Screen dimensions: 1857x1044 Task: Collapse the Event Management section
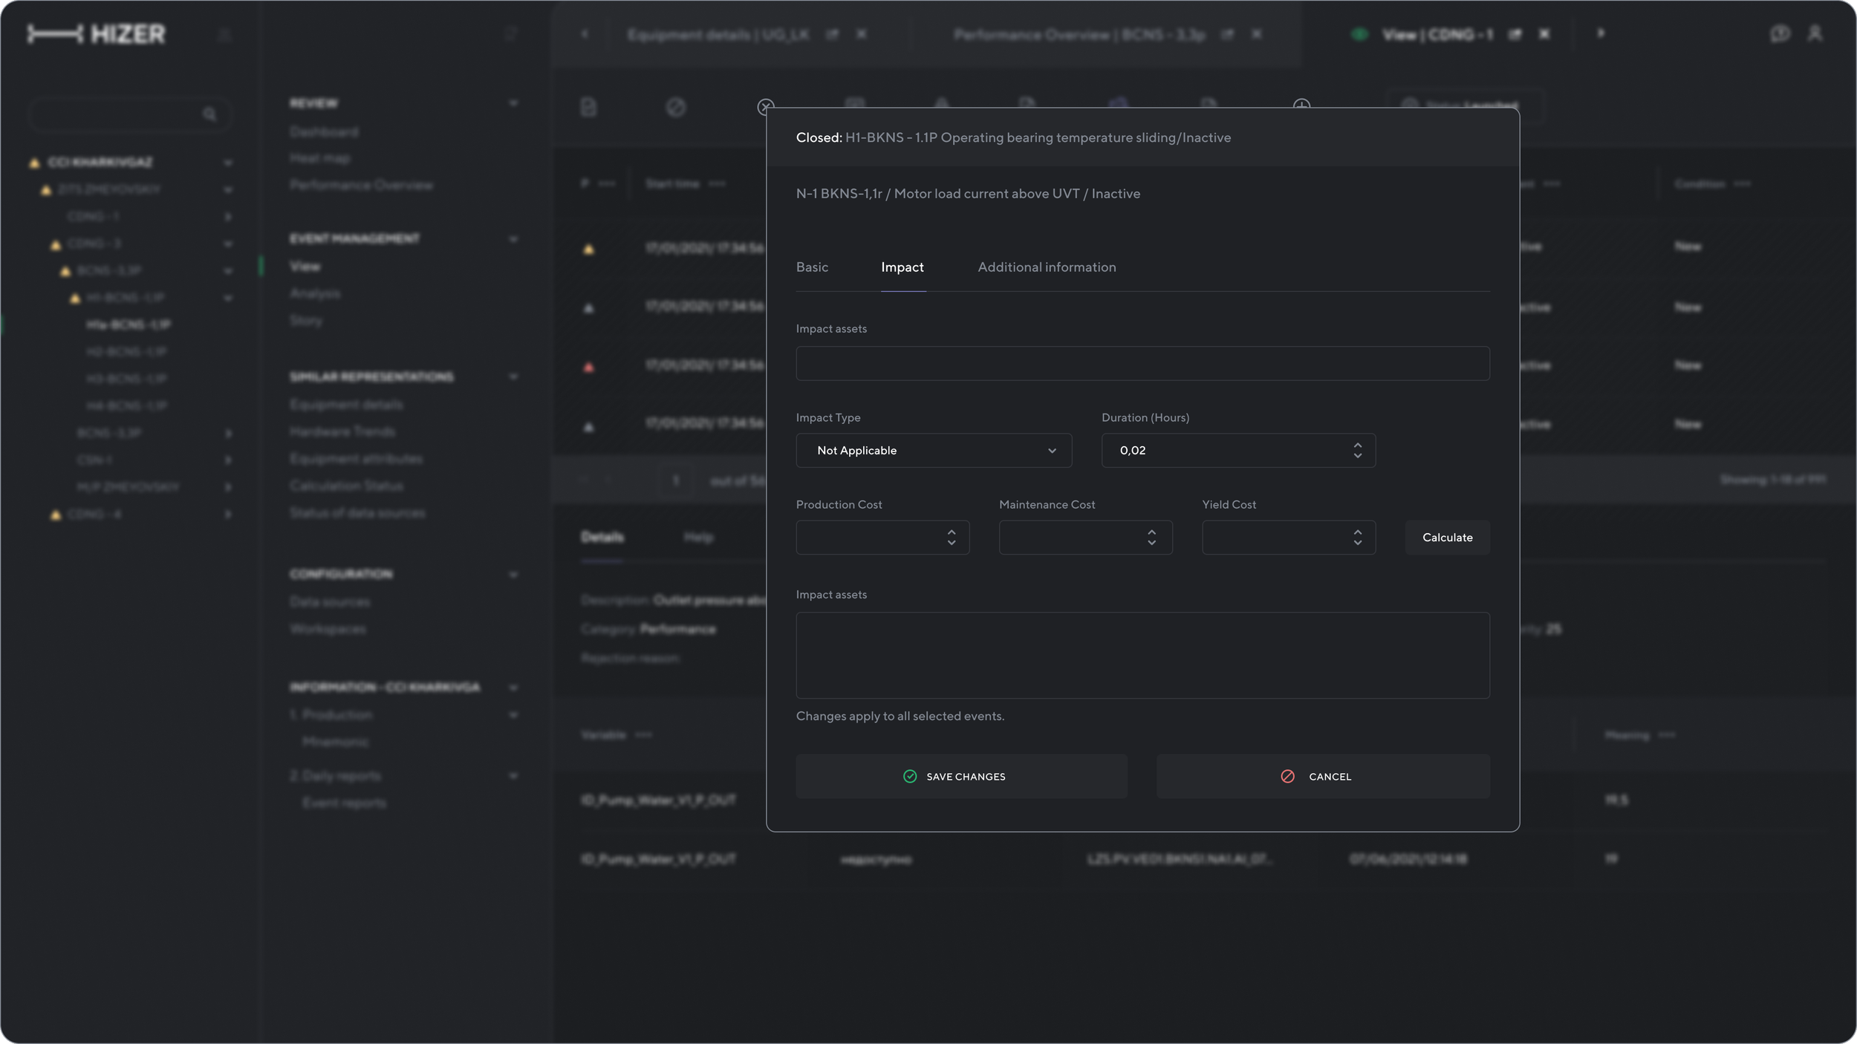(x=513, y=239)
